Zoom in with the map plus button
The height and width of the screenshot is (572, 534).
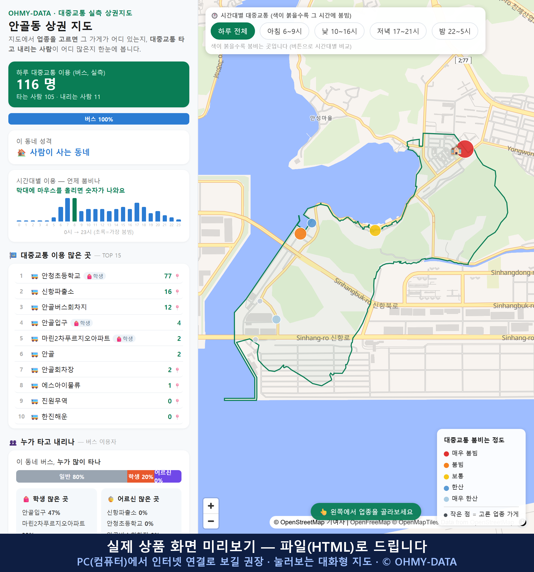[x=211, y=506]
